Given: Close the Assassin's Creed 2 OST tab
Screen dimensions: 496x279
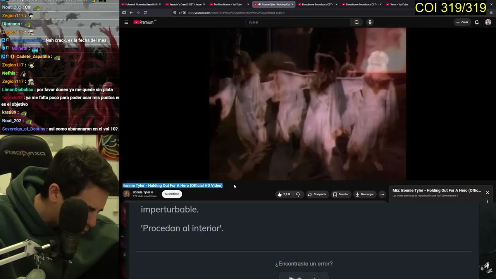Looking at the screenshot, I should (204, 4).
